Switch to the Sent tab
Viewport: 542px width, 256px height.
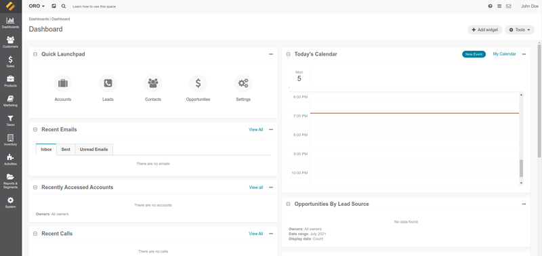[66, 150]
